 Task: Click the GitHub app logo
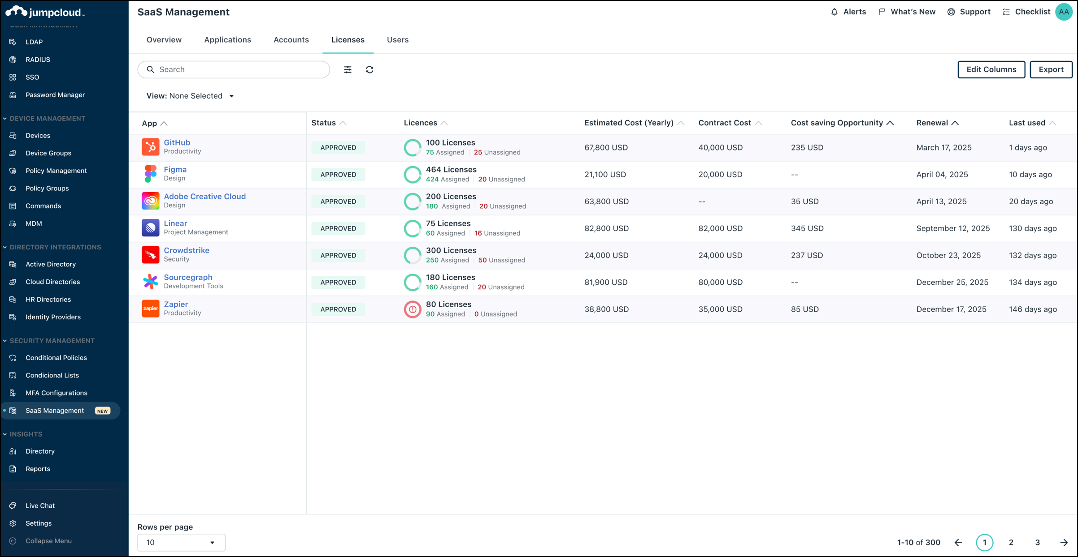151,147
